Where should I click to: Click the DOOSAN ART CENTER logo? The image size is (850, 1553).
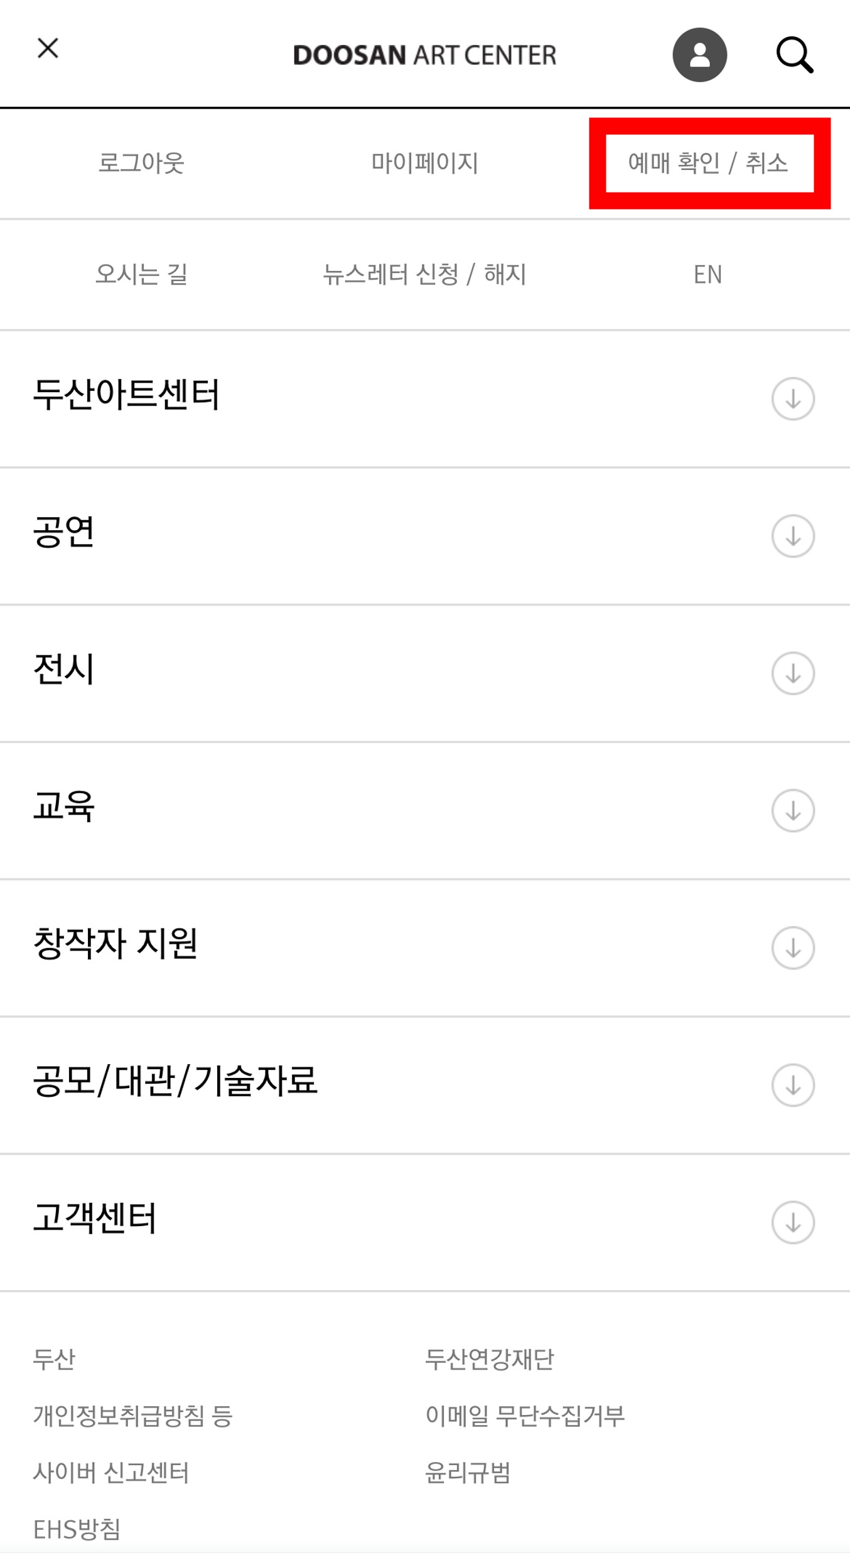pyautogui.click(x=424, y=55)
